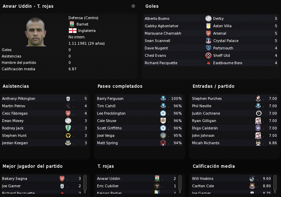Image resolution: width=281 pixels, height=197 pixels.
Task: Click the Sheff Utd crest icon
Action: click(x=208, y=55)
